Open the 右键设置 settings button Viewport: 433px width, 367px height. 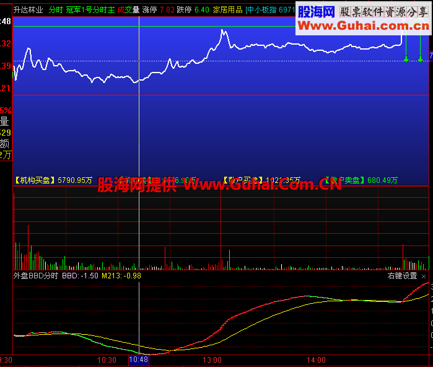click(x=402, y=276)
